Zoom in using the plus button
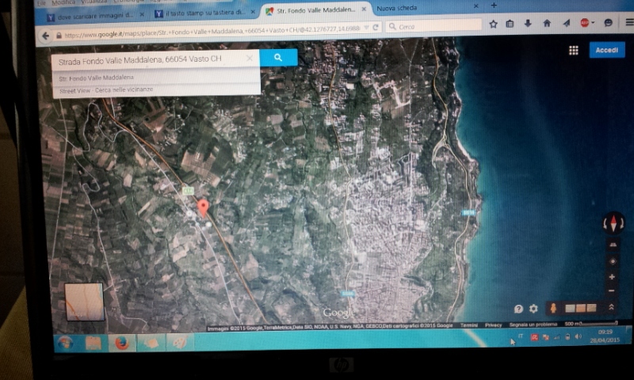Screen dimensions: 634x380 tap(611, 277)
